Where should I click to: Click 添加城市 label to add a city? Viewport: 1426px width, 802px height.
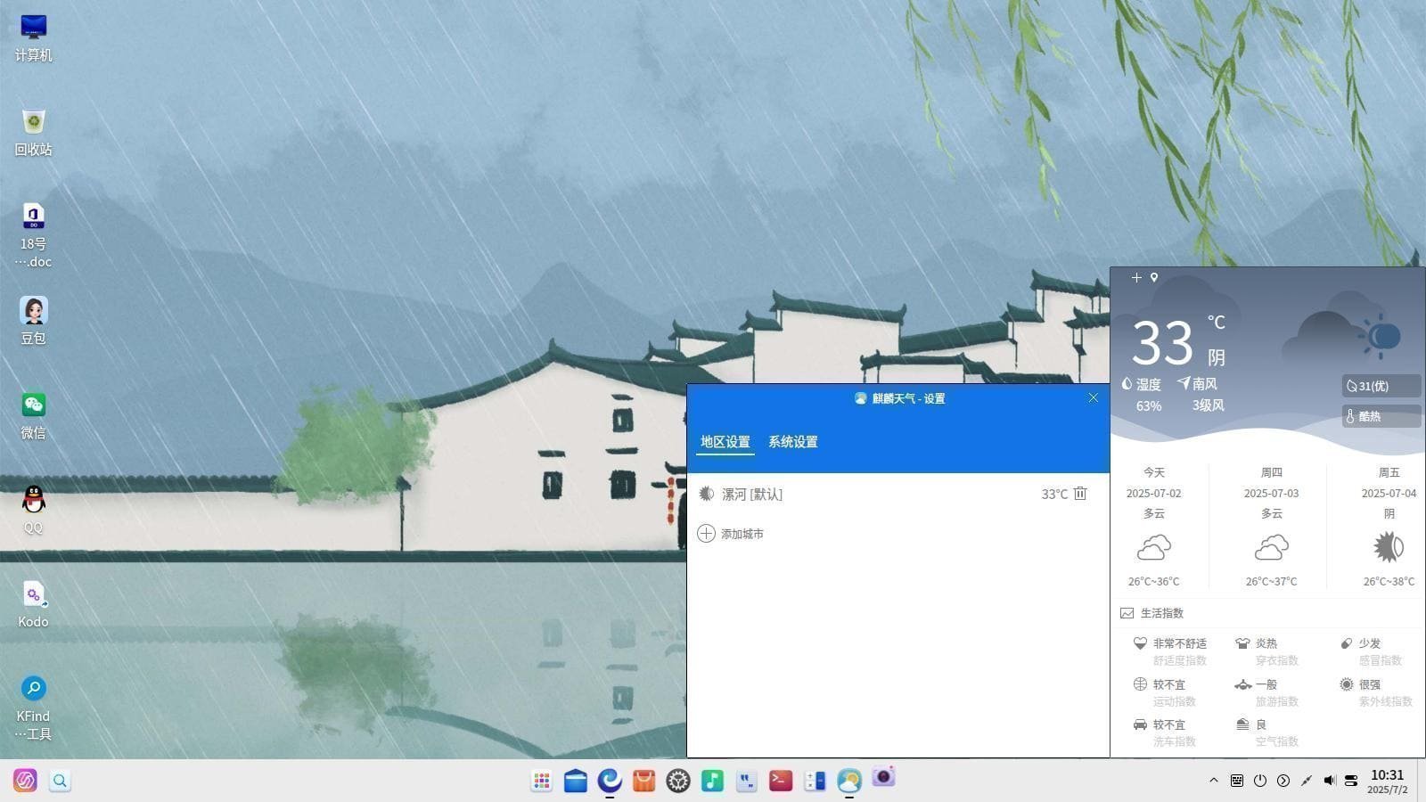[x=742, y=534]
